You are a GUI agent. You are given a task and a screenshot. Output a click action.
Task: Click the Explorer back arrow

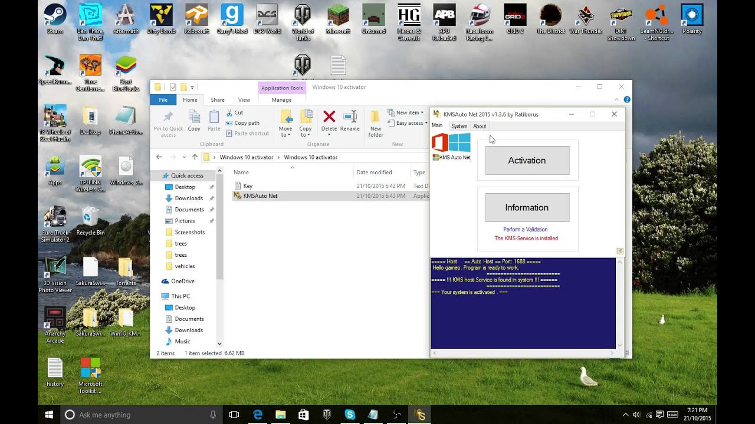pyautogui.click(x=159, y=157)
